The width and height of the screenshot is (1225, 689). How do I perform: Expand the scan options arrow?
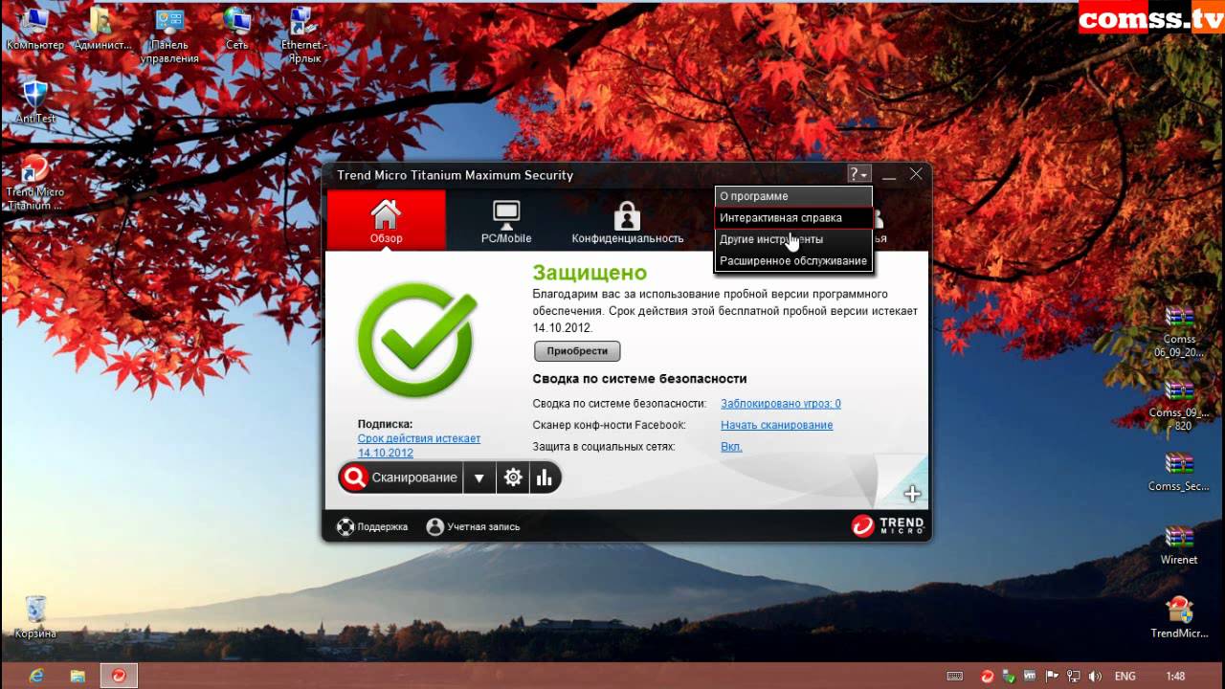click(479, 478)
